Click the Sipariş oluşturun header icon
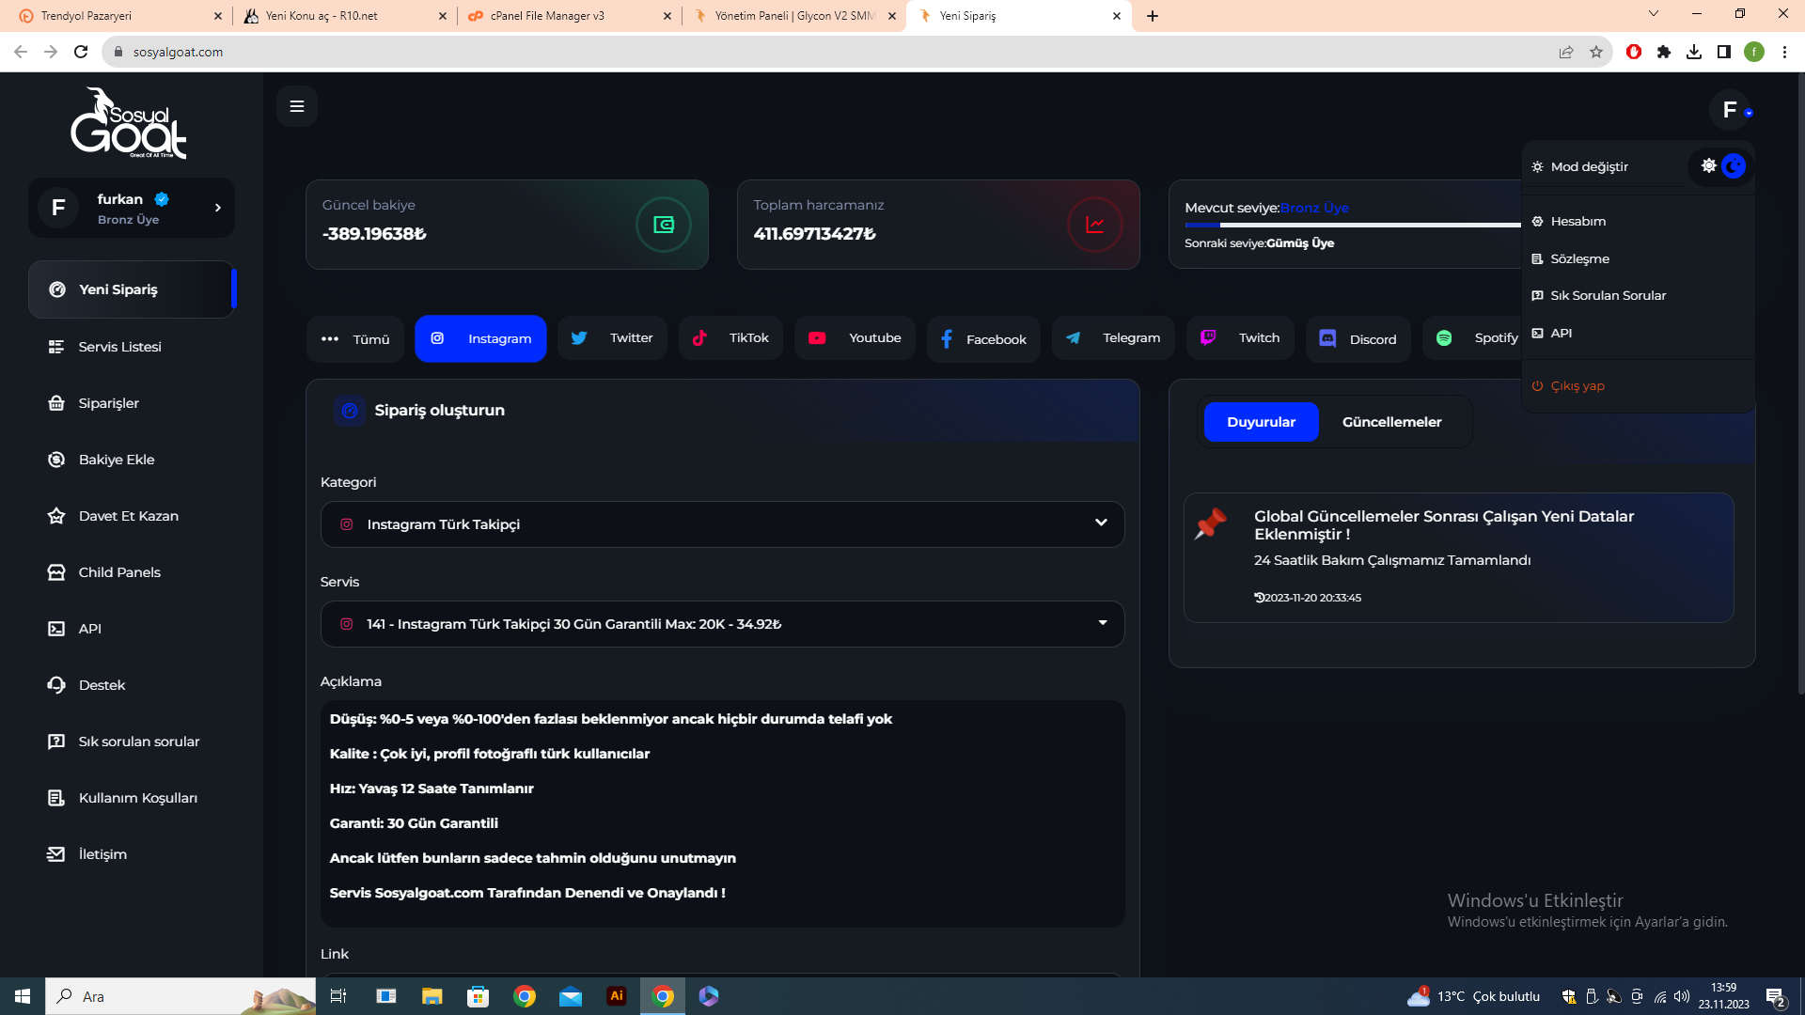 pyautogui.click(x=350, y=411)
